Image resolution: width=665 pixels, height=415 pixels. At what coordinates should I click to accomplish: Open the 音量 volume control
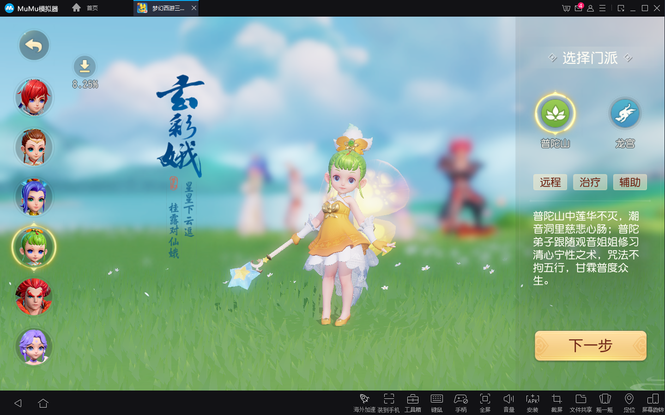pyautogui.click(x=509, y=403)
